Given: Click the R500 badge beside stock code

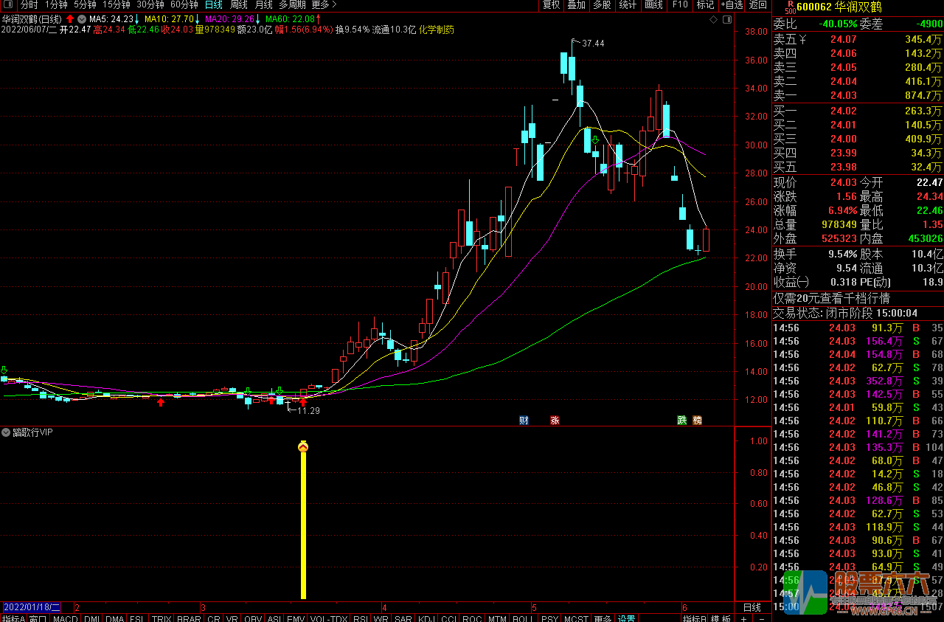Looking at the screenshot, I should (x=789, y=7).
